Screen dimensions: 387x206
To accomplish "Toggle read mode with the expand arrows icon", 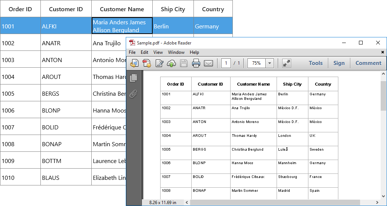I will click(x=287, y=63).
